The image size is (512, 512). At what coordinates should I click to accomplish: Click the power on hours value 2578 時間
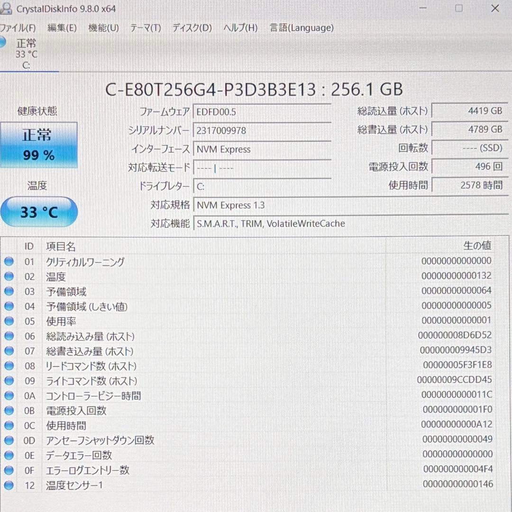(x=470, y=185)
